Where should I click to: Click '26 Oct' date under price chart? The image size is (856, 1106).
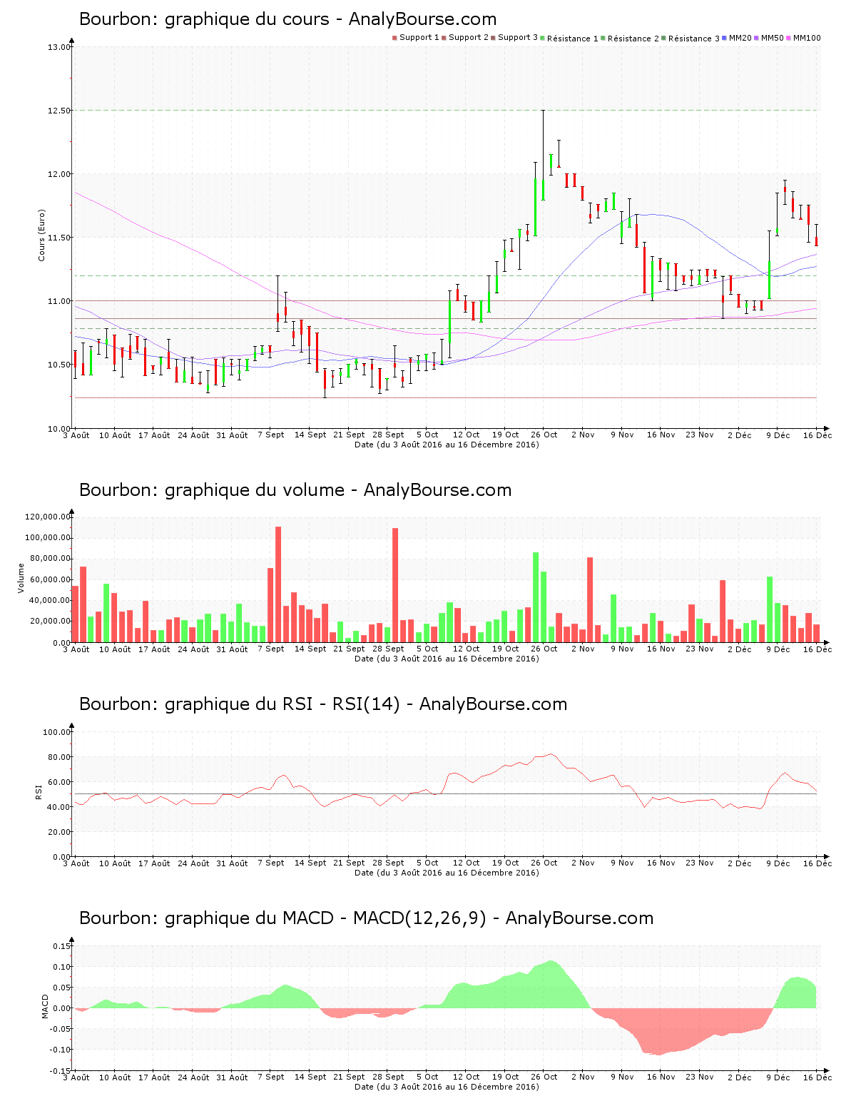pyautogui.click(x=544, y=435)
